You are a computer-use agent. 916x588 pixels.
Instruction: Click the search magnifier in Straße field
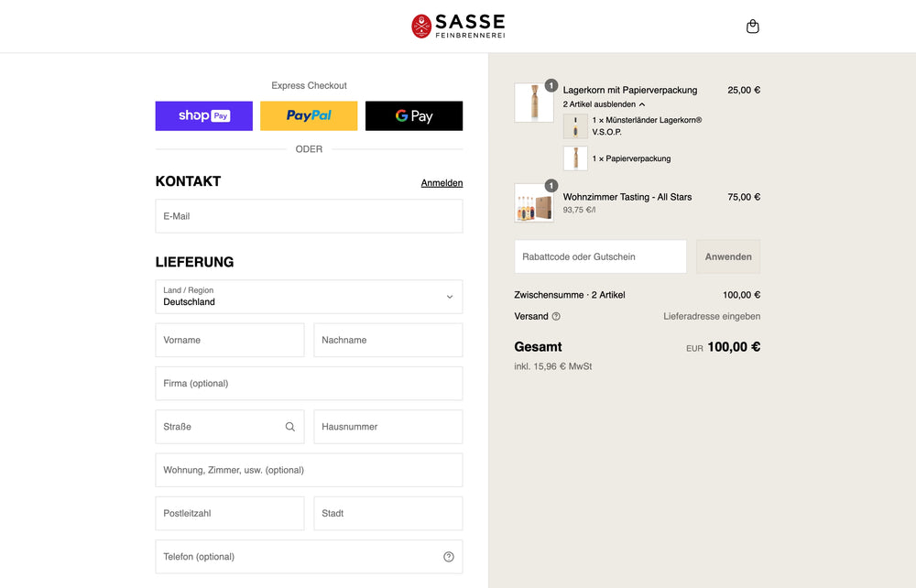click(290, 427)
